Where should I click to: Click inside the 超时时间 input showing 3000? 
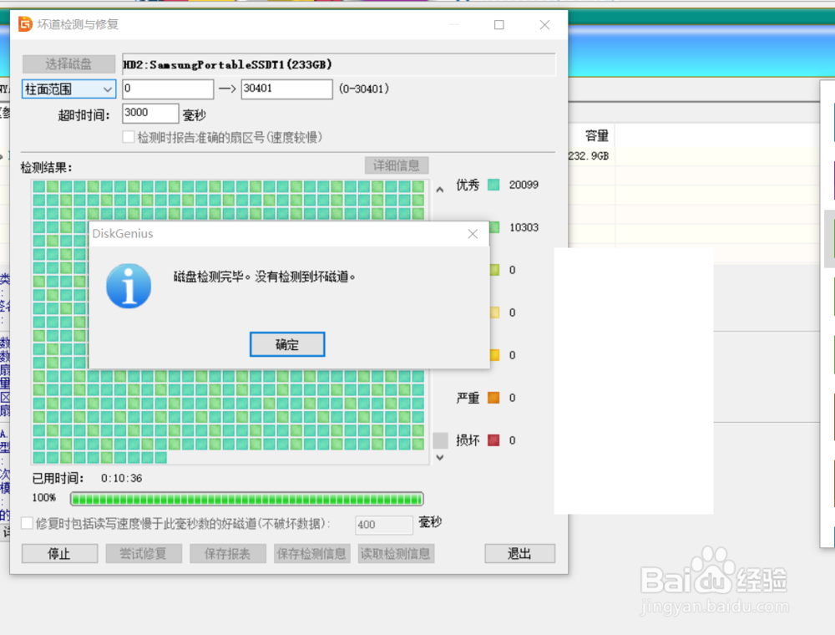pos(150,113)
